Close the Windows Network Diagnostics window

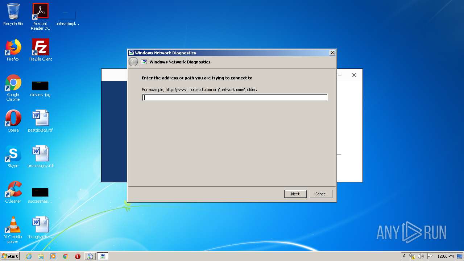click(332, 53)
